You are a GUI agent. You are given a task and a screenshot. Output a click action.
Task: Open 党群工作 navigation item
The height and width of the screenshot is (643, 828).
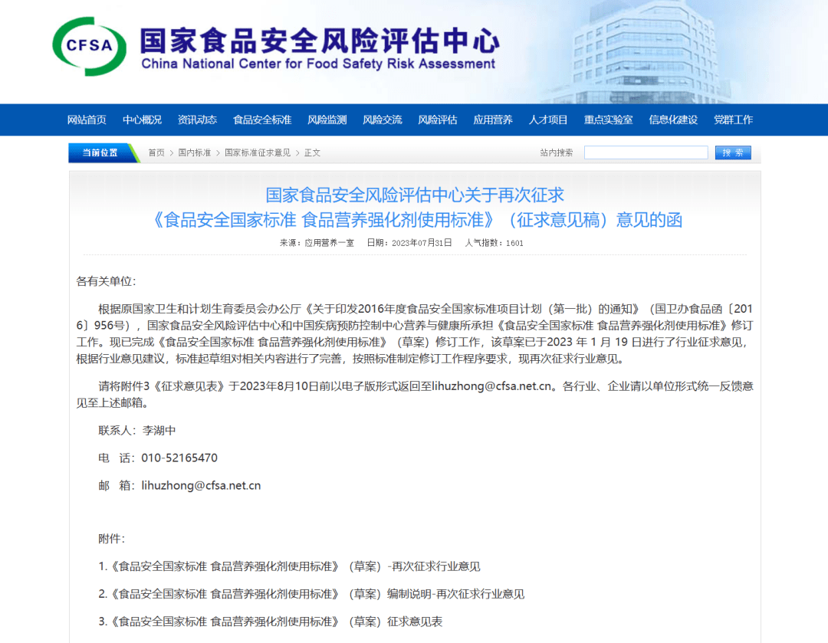pos(734,120)
